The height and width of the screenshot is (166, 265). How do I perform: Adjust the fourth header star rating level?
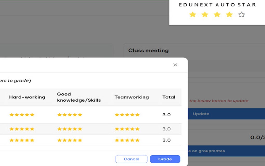[229, 15]
